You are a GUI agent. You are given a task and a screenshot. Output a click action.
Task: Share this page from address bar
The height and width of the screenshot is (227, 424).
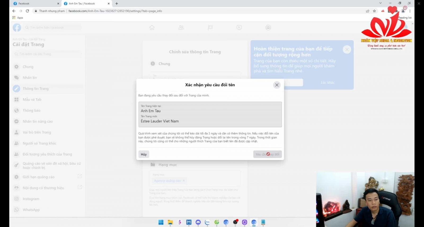(368, 11)
